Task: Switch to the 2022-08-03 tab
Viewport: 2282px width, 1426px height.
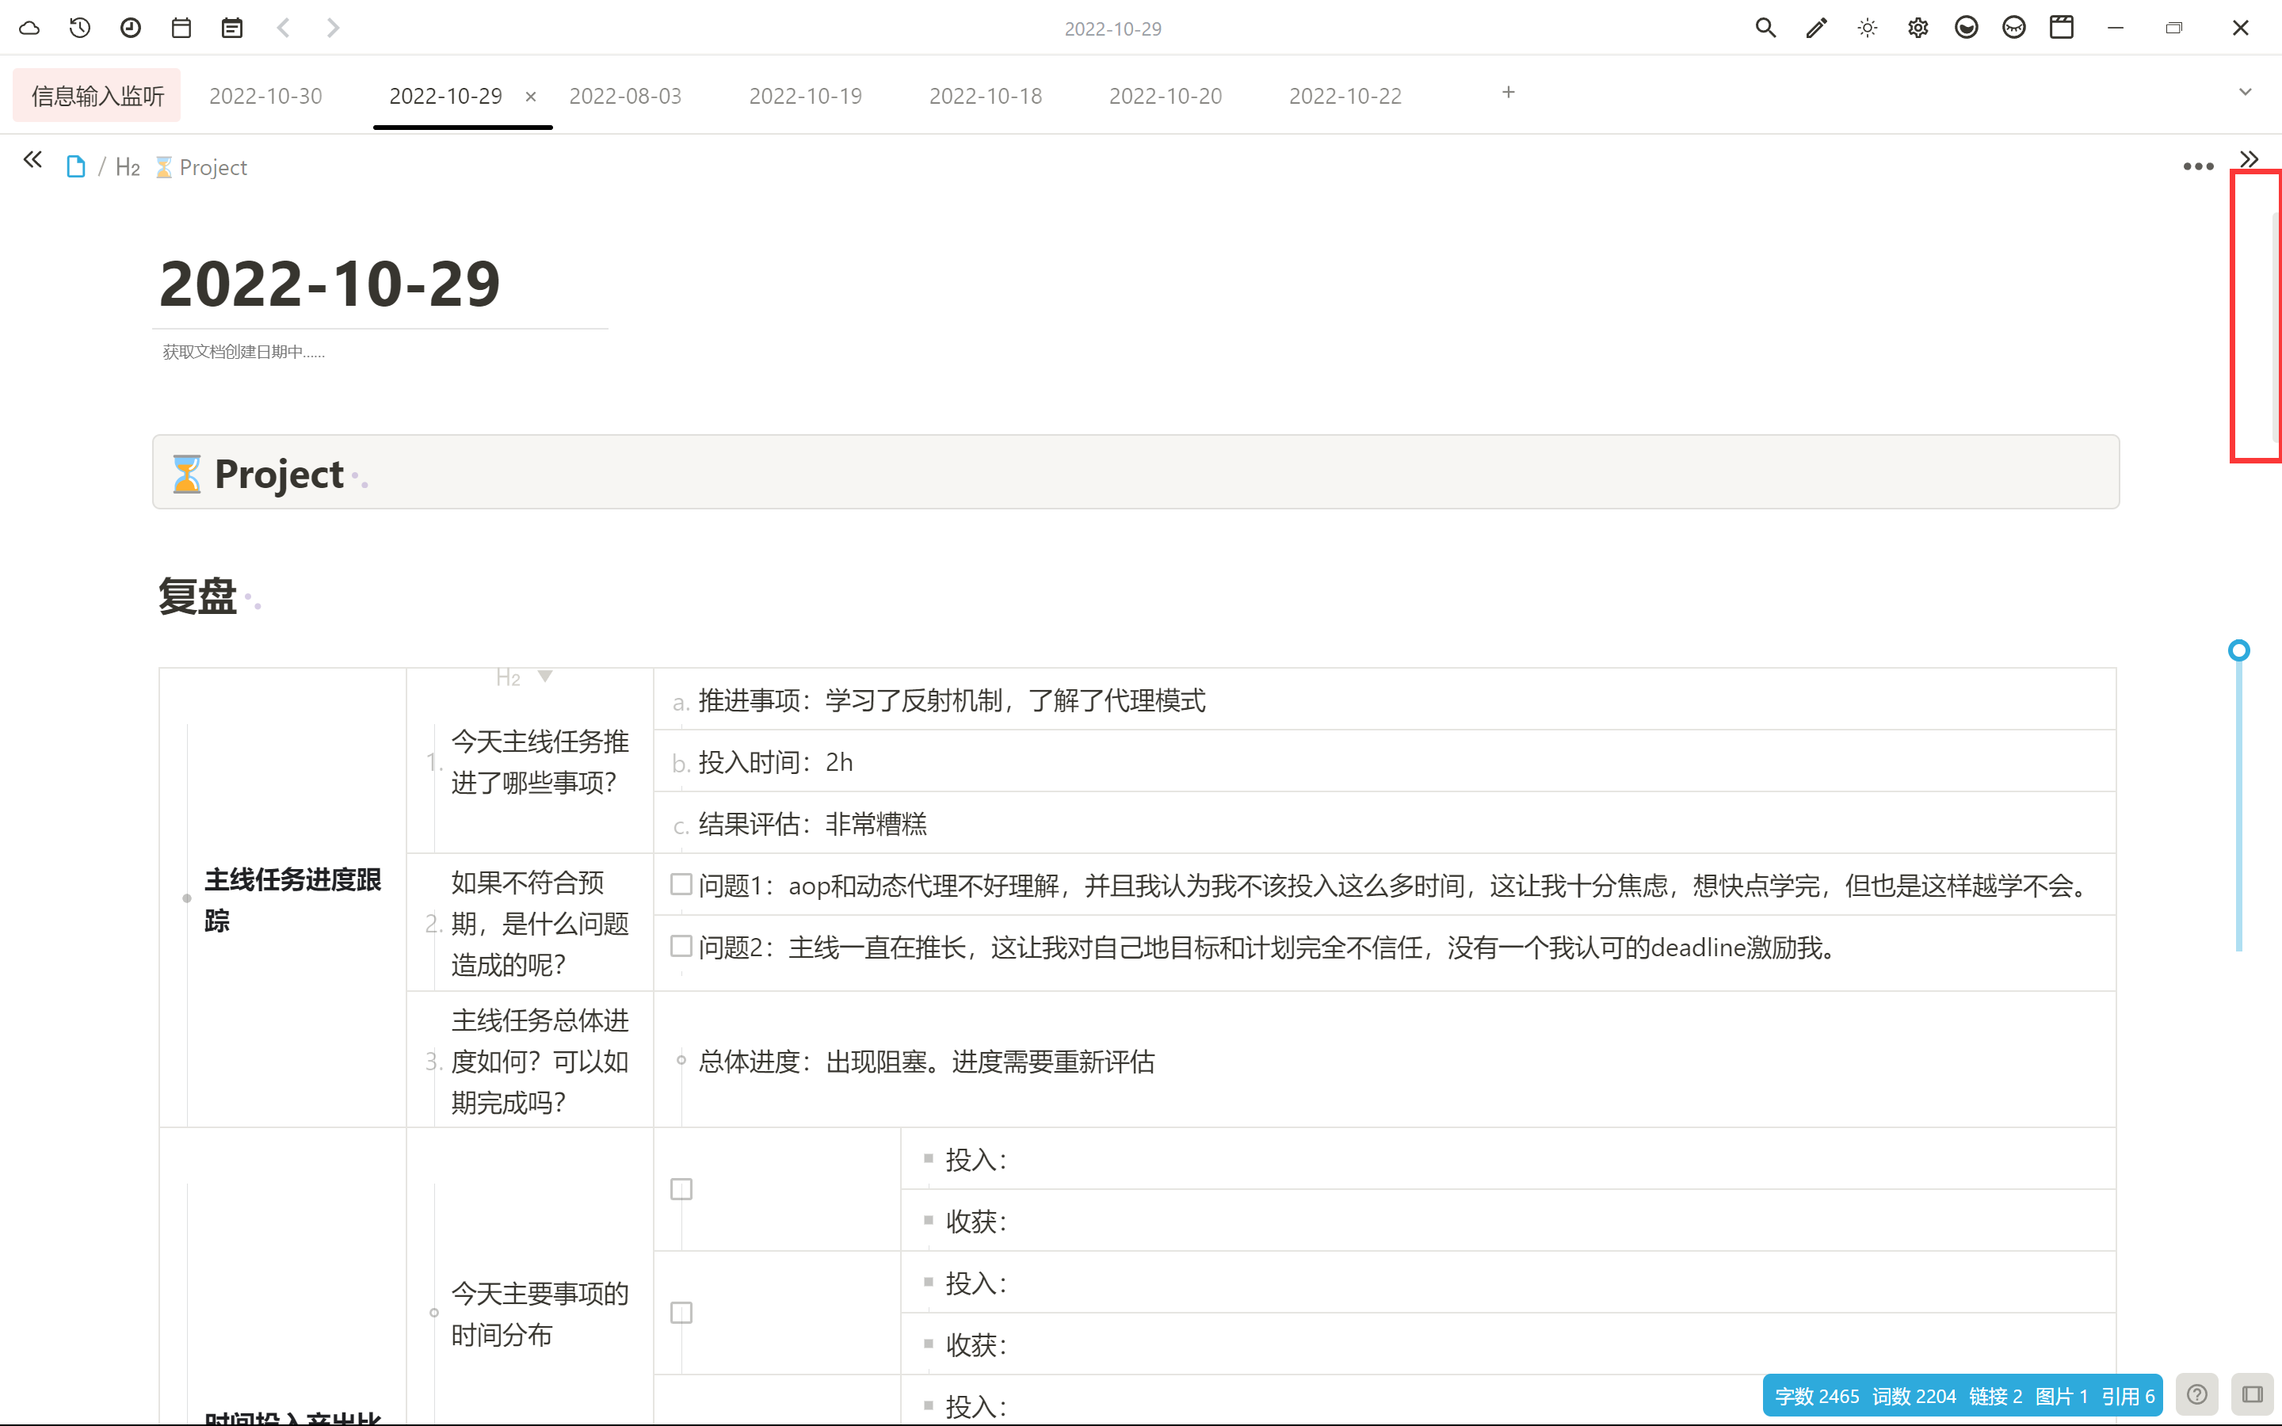Action: 625,96
